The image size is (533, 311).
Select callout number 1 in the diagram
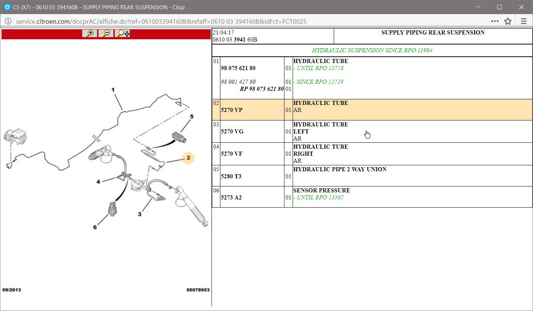coord(113,90)
